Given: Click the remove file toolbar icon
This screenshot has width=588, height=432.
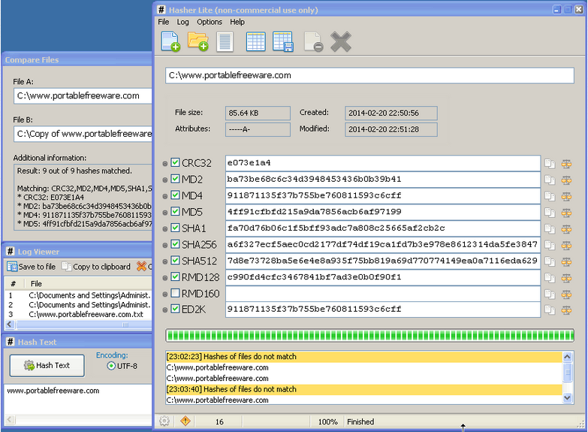Looking at the screenshot, I should [313, 41].
